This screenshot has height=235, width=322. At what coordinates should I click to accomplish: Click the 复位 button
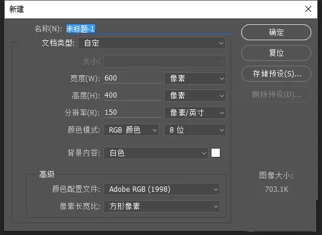(x=276, y=53)
